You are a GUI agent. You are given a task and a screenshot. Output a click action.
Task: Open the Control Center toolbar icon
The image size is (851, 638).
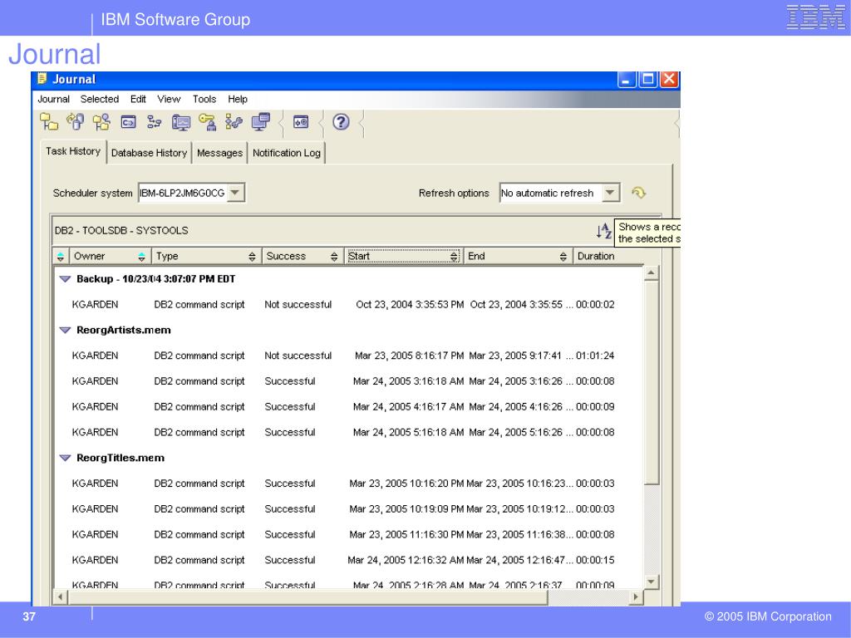(x=50, y=122)
